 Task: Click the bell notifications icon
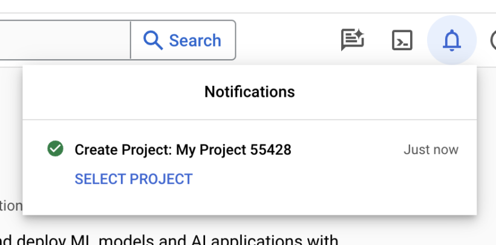[x=451, y=41]
